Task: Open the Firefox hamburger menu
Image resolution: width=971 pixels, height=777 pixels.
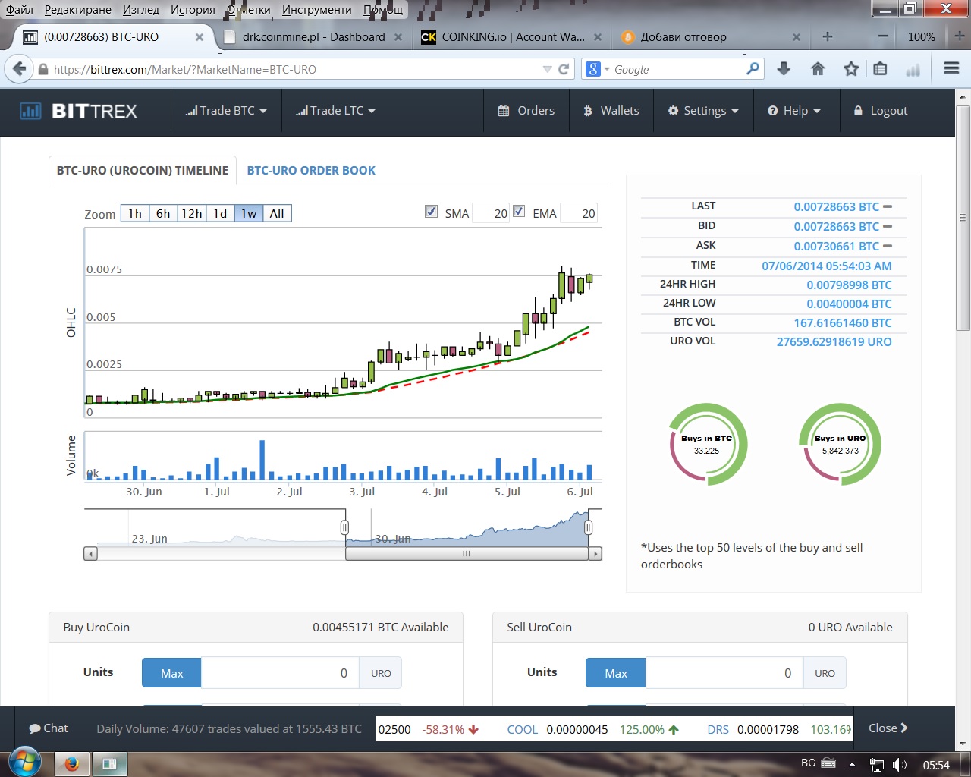Action: [x=951, y=68]
